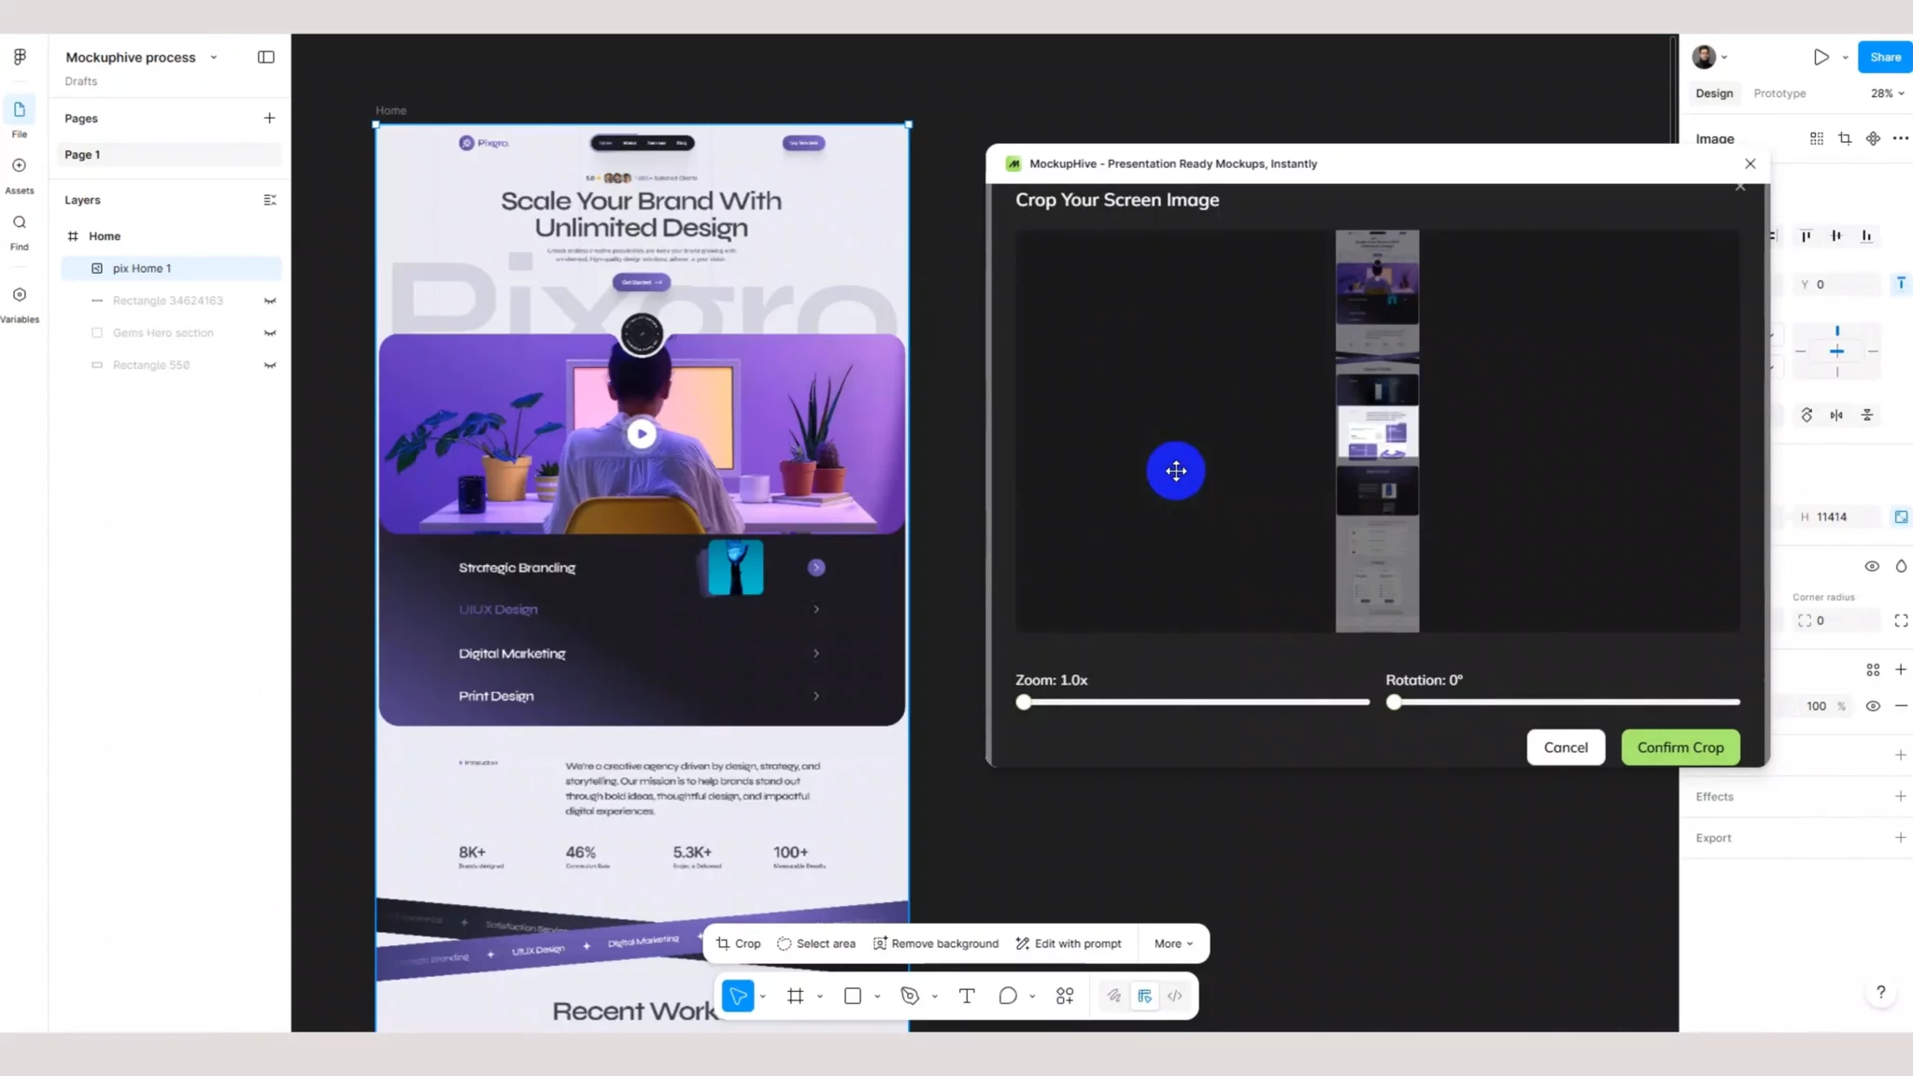The image size is (1913, 1076).
Task: Select the Pen tool
Action: 908,996
